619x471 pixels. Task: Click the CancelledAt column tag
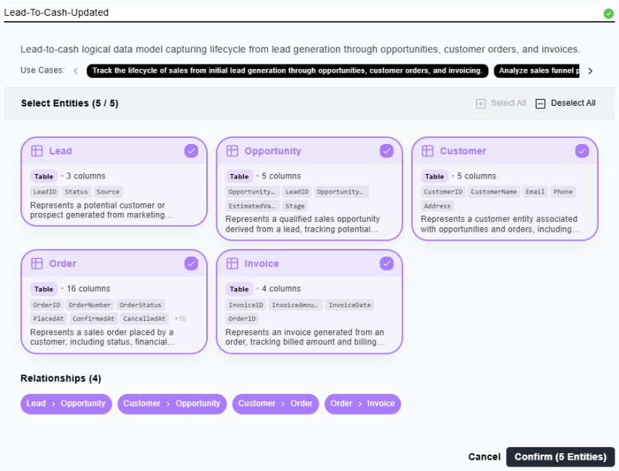[145, 319]
